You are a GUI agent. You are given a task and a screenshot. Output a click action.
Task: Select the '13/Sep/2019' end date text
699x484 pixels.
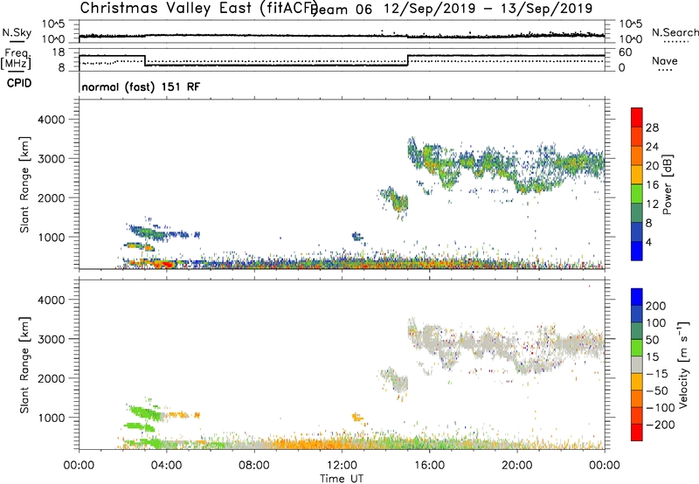547,9
